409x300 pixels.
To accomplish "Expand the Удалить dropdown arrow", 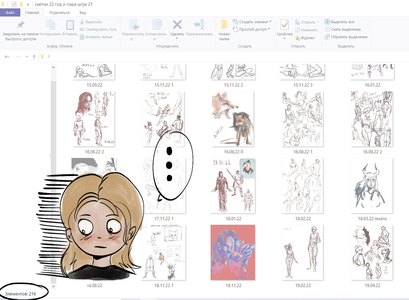I will [177, 38].
